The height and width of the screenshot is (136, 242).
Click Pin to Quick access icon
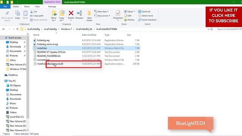coord(7,13)
